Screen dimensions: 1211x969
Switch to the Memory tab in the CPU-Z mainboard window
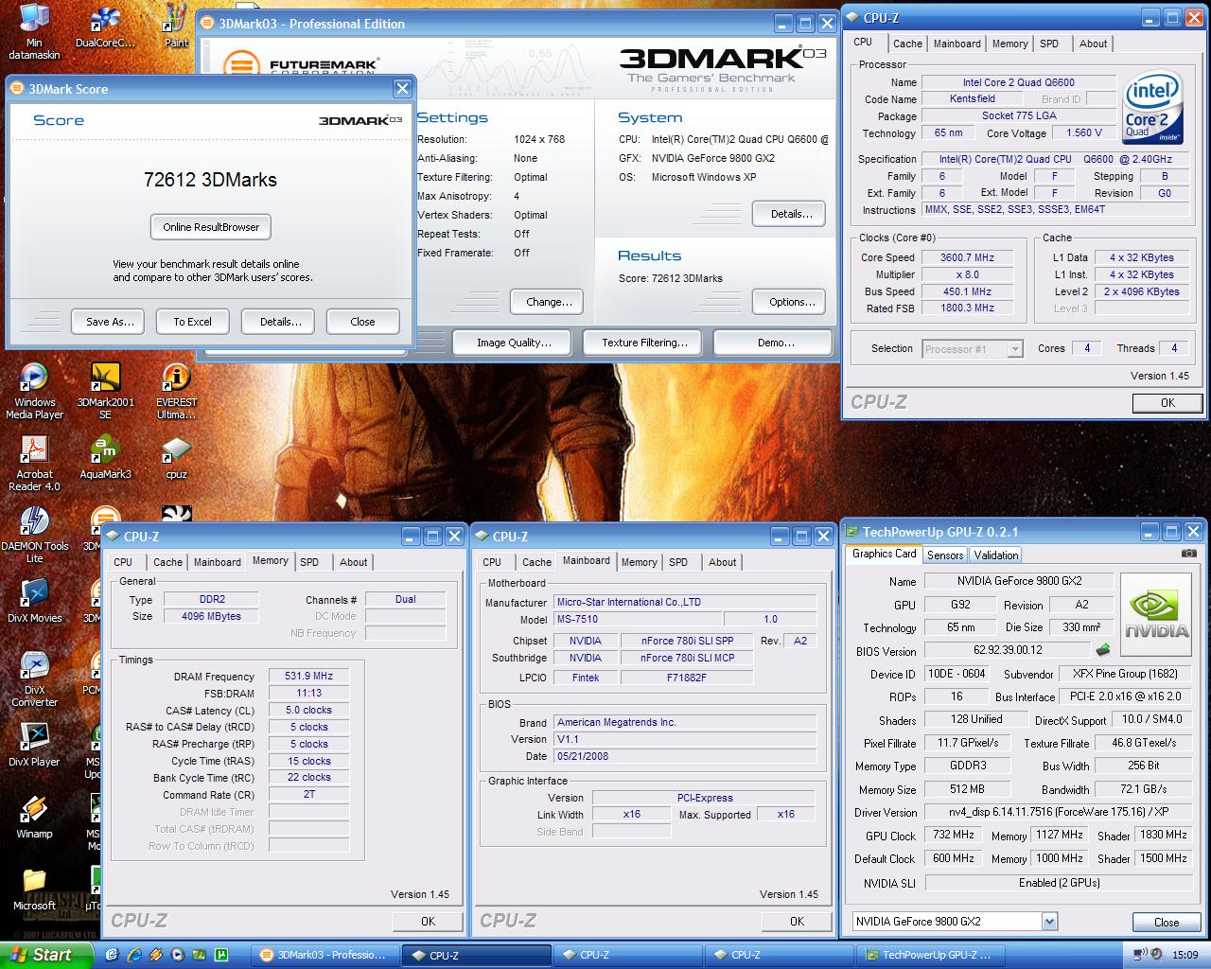pyautogui.click(x=639, y=562)
